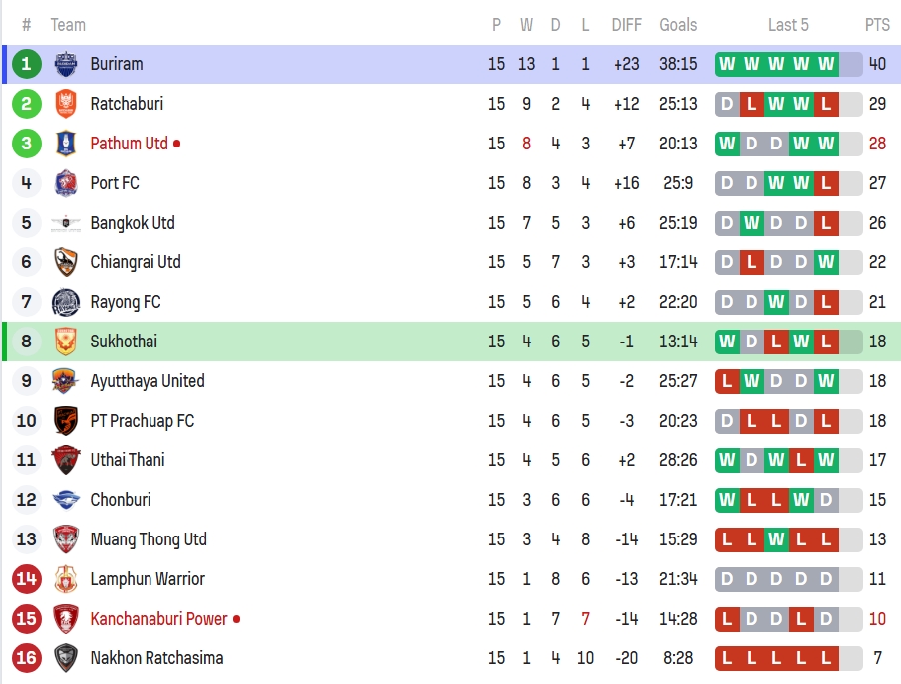
Task: Click the Sukhothai team crest
Action: pyautogui.click(x=66, y=342)
